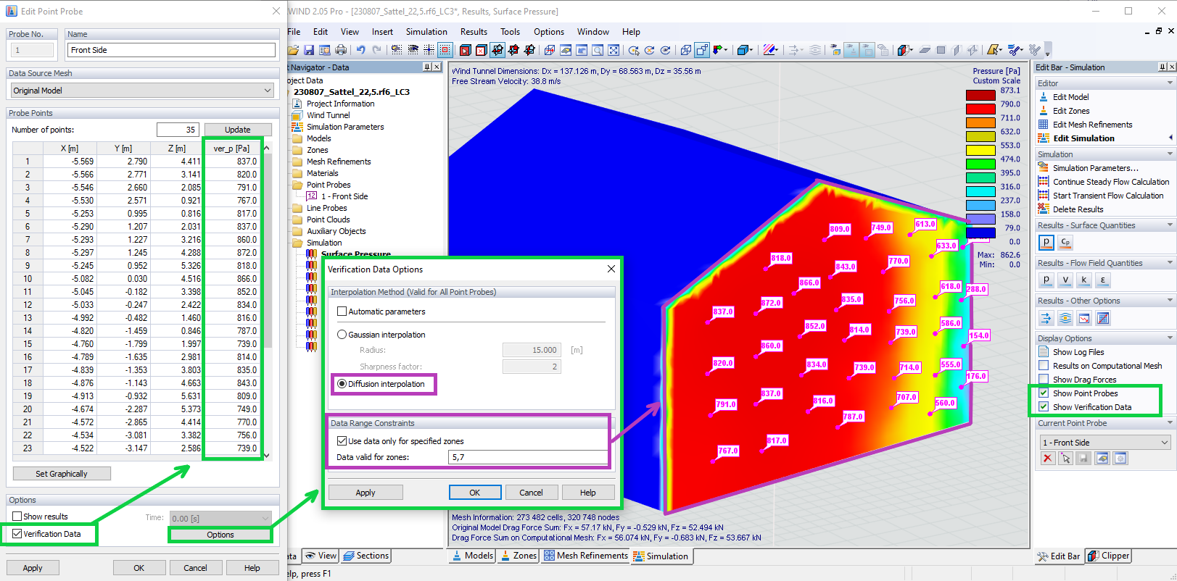Tick the Automatic parameters checkbox
This screenshot has height=581, width=1177.
[342, 312]
